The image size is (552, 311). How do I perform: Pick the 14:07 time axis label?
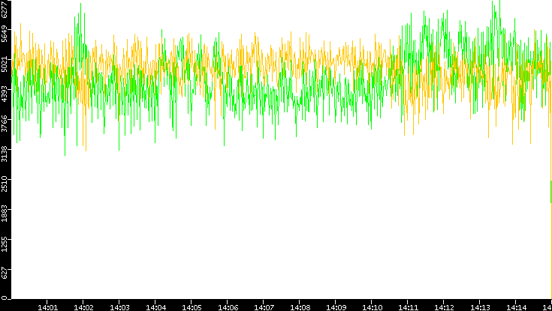pyautogui.click(x=264, y=307)
